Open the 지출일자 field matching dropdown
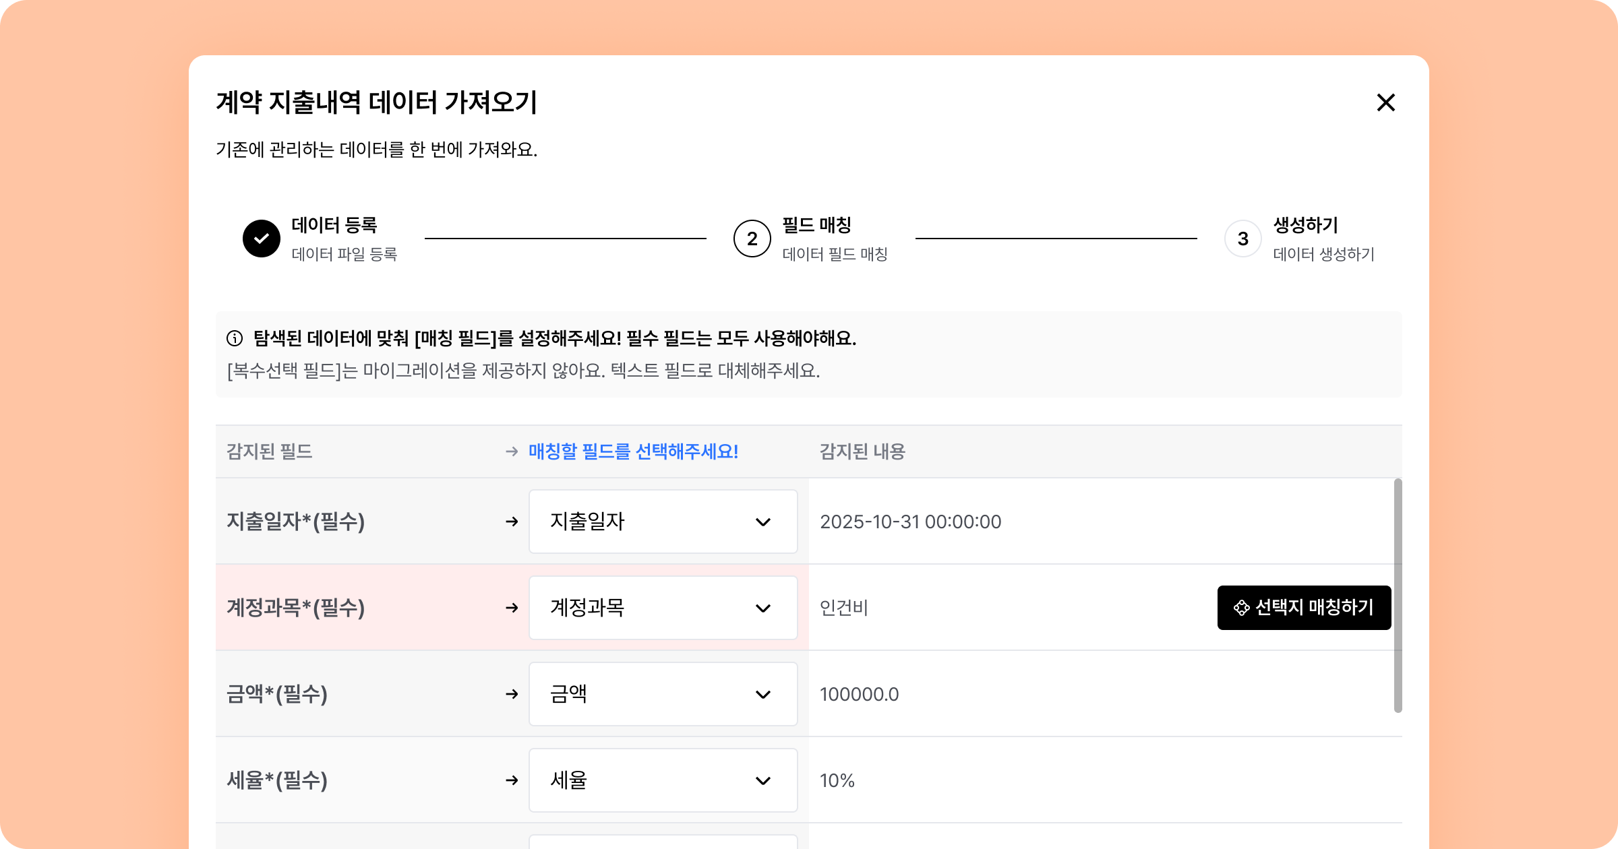1618x849 pixels. [663, 522]
